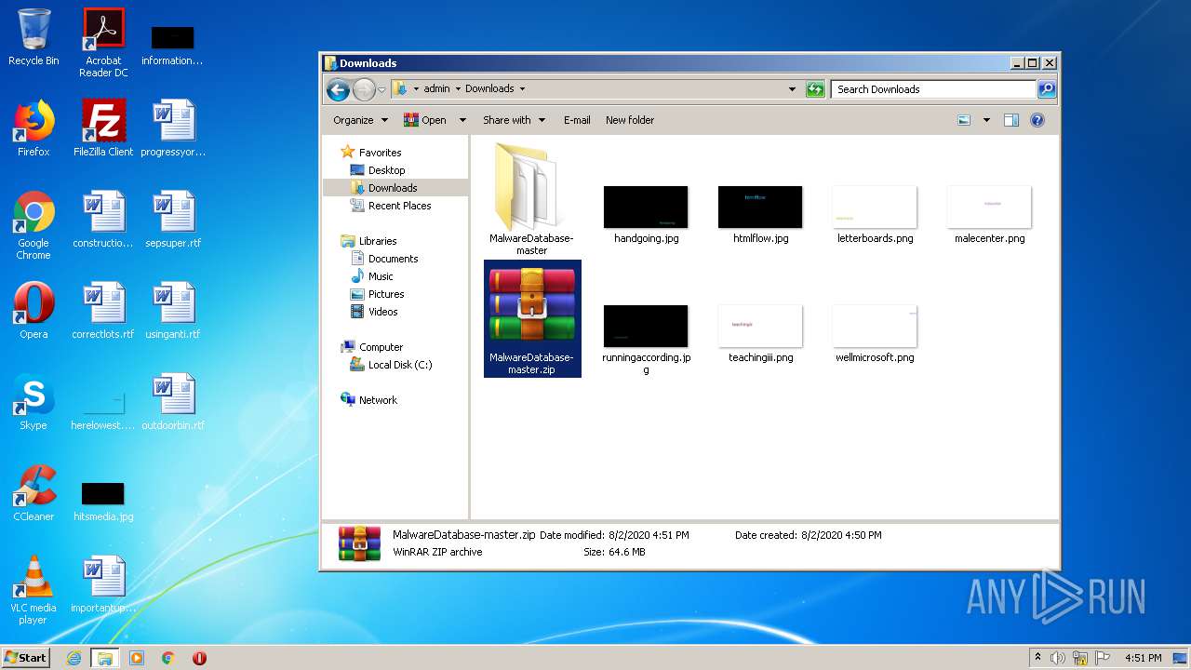Select usinganti.rtf on the desktop
1191x670 pixels.
pyautogui.click(x=173, y=311)
